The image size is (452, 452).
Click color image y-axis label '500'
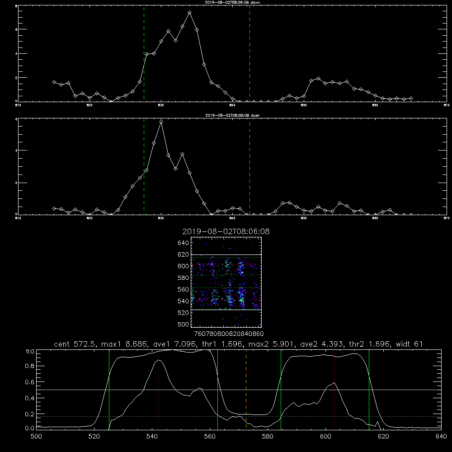(184, 325)
